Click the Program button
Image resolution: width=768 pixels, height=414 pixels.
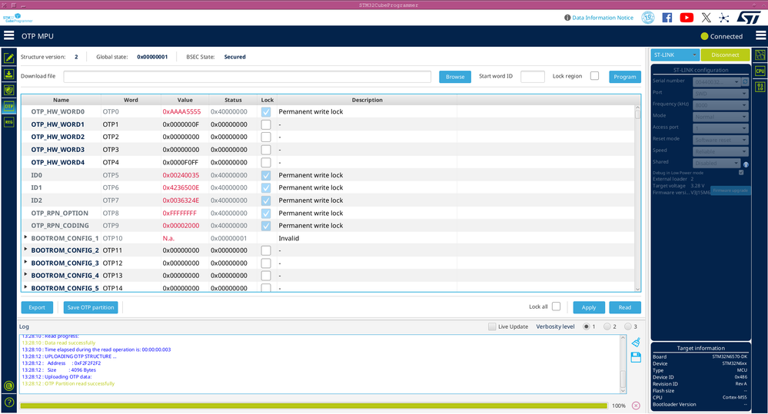click(625, 77)
